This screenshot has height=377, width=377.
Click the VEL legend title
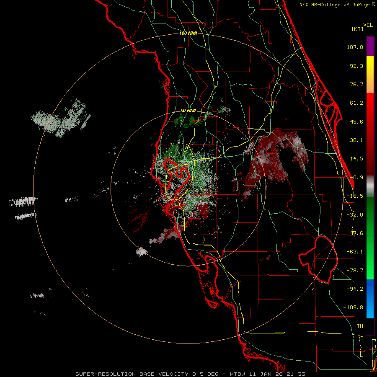(368, 25)
